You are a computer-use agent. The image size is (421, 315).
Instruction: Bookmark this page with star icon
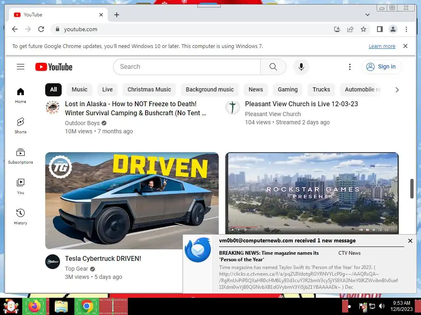[x=363, y=29]
